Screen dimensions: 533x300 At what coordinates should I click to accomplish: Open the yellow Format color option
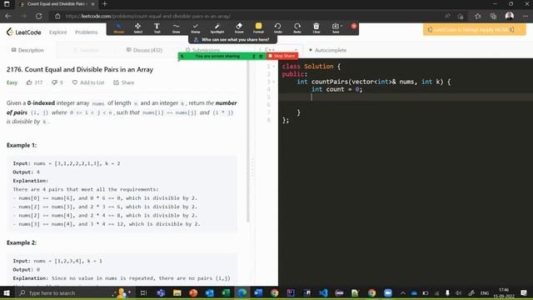click(x=258, y=28)
